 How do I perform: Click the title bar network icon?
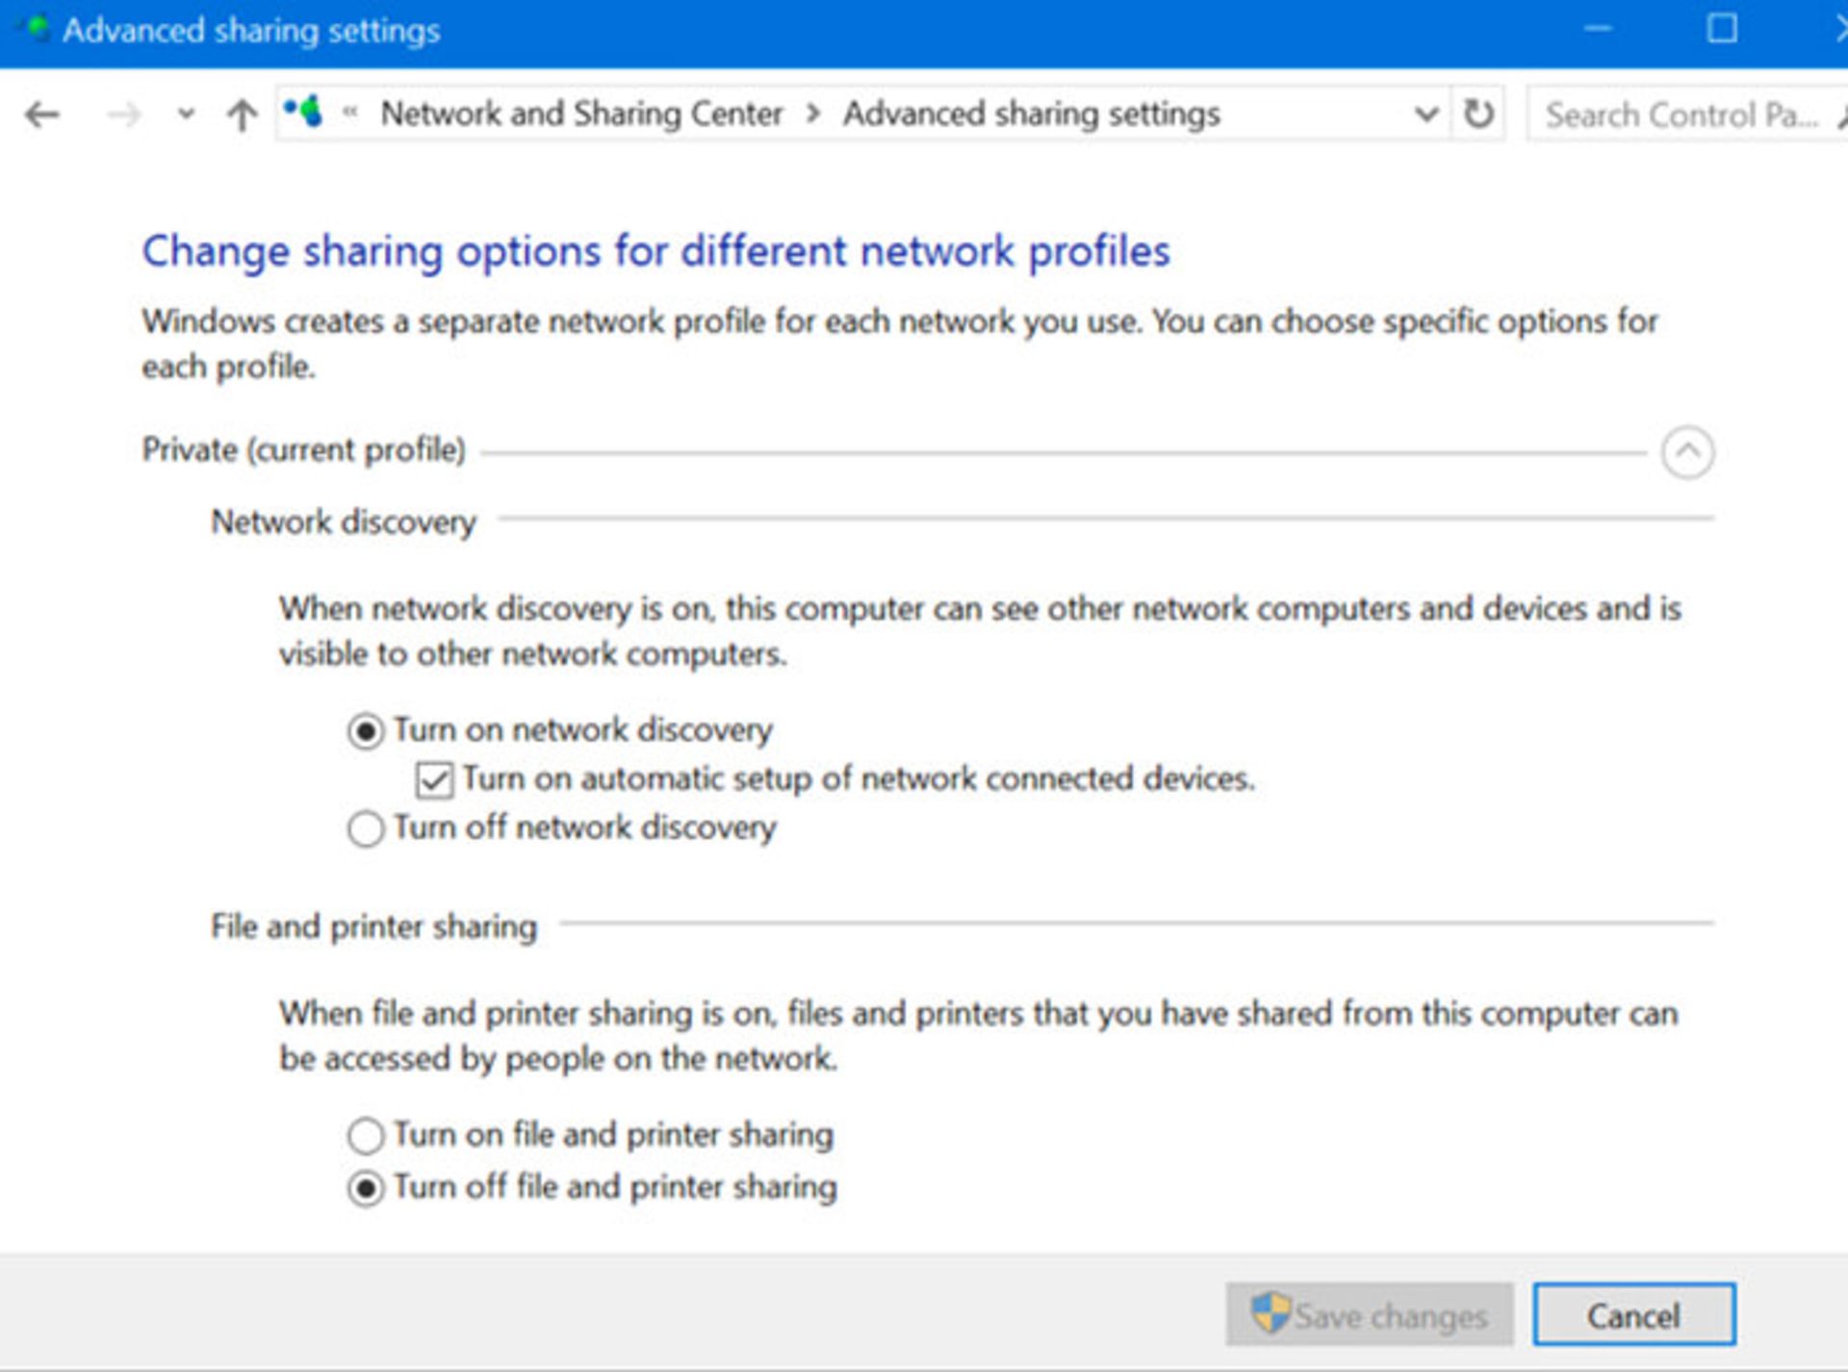click(35, 29)
